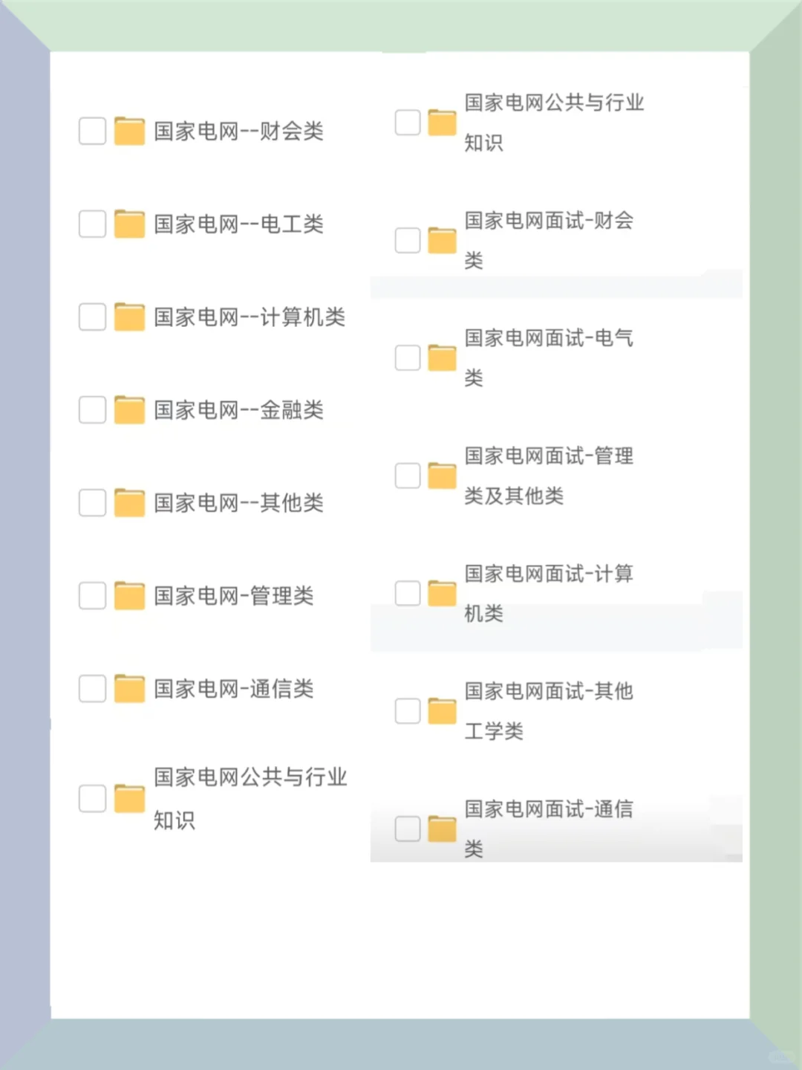The height and width of the screenshot is (1070, 802).
Task: Select the checkbox for 国家电网-管理类
Action: point(92,596)
